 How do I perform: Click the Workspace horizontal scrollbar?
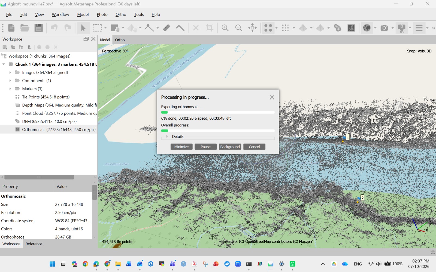point(39,177)
